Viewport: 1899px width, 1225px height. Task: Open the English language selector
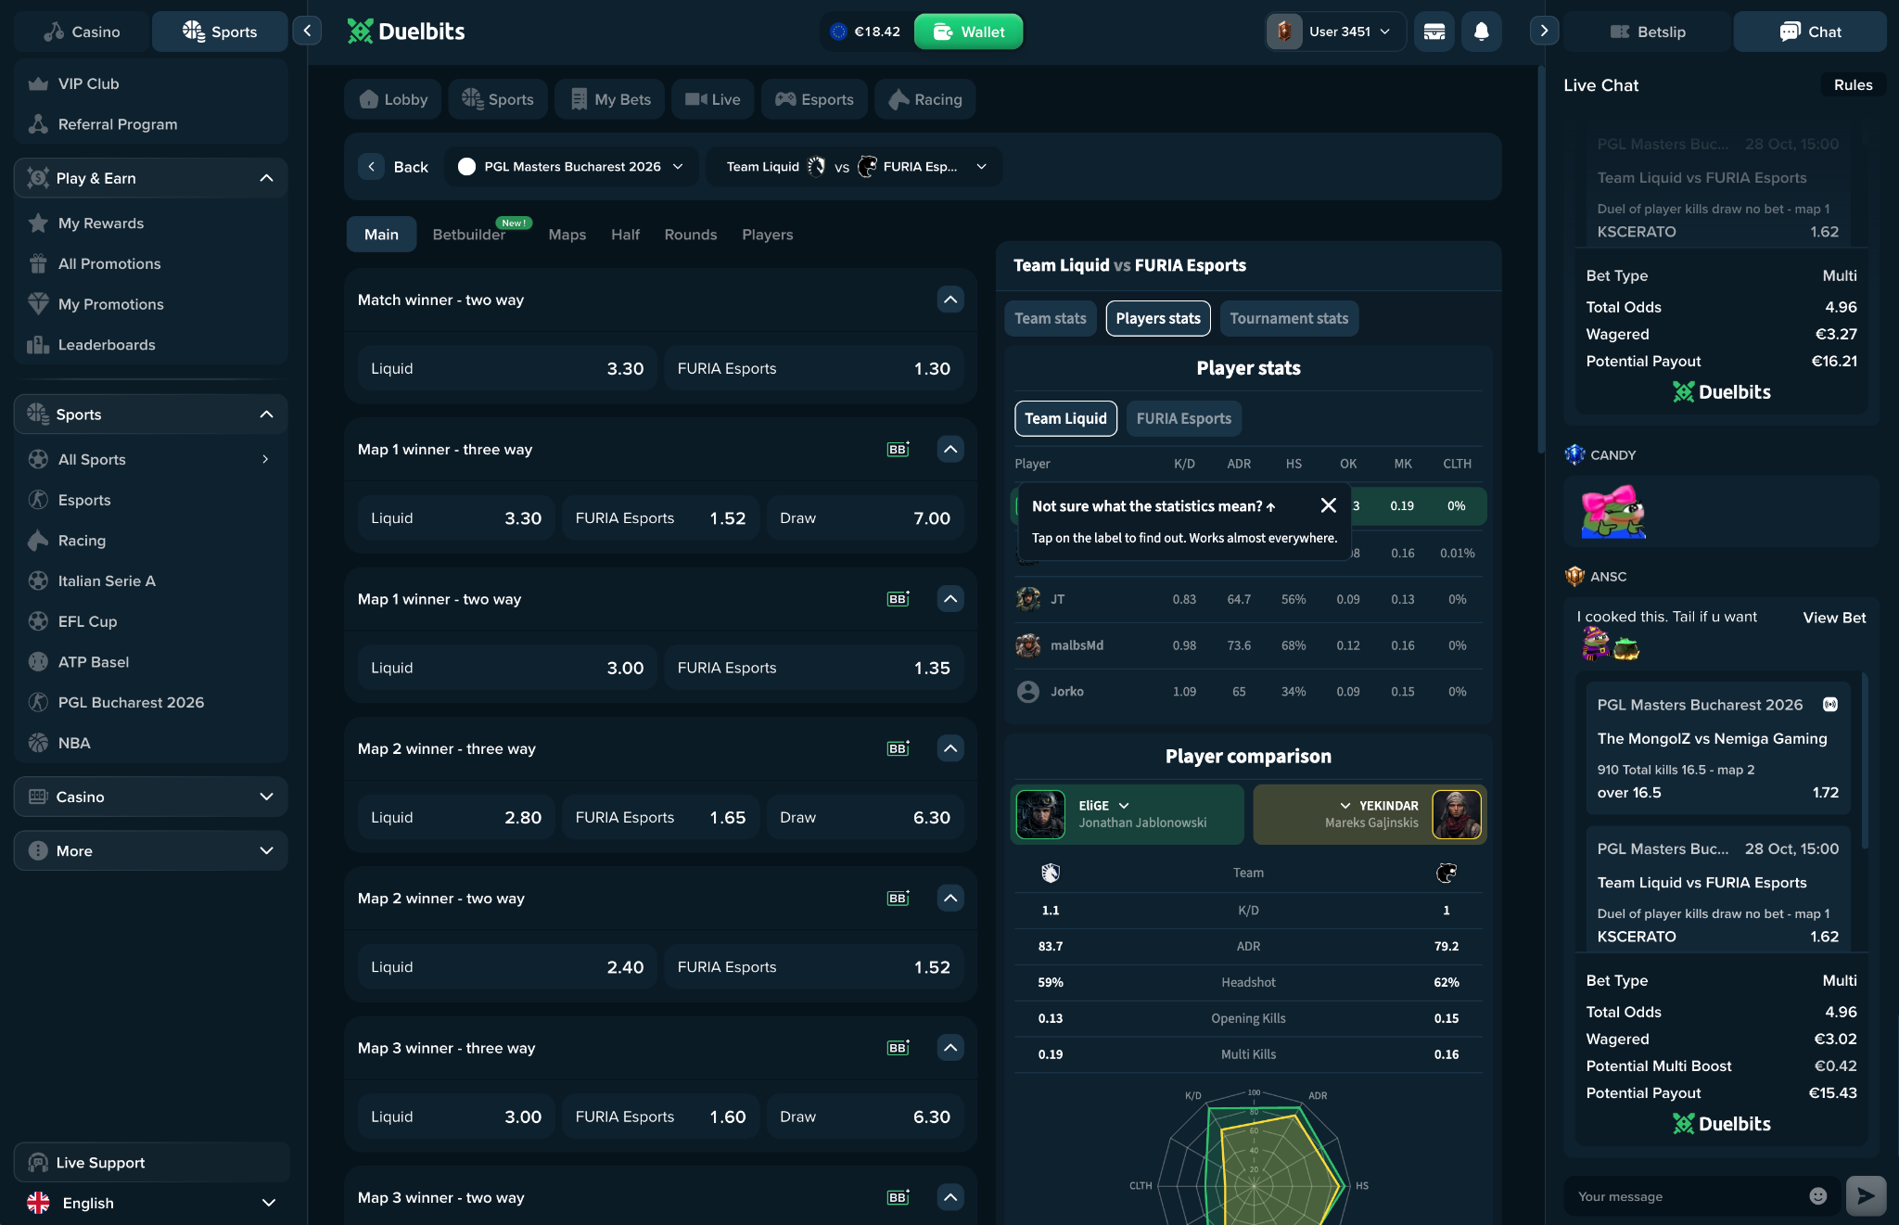pyautogui.click(x=151, y=1203)
